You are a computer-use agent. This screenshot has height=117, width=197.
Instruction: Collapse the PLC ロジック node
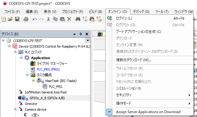(x=15, y=52)
